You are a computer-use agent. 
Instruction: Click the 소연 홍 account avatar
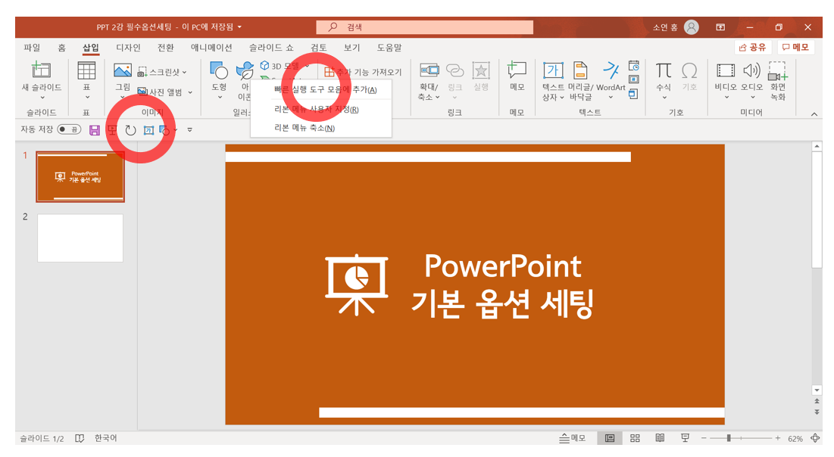[691, 27]
